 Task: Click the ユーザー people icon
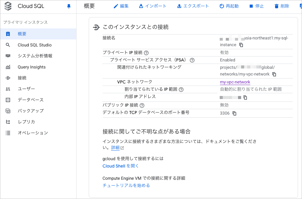click(x=8, y=89)
